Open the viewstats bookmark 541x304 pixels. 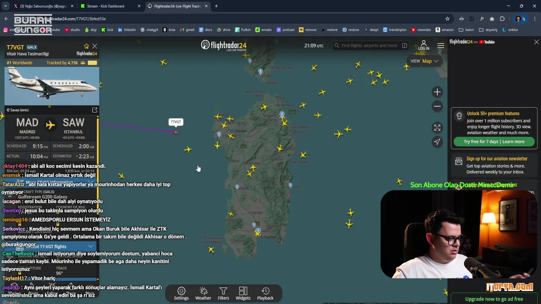(421, 30)
